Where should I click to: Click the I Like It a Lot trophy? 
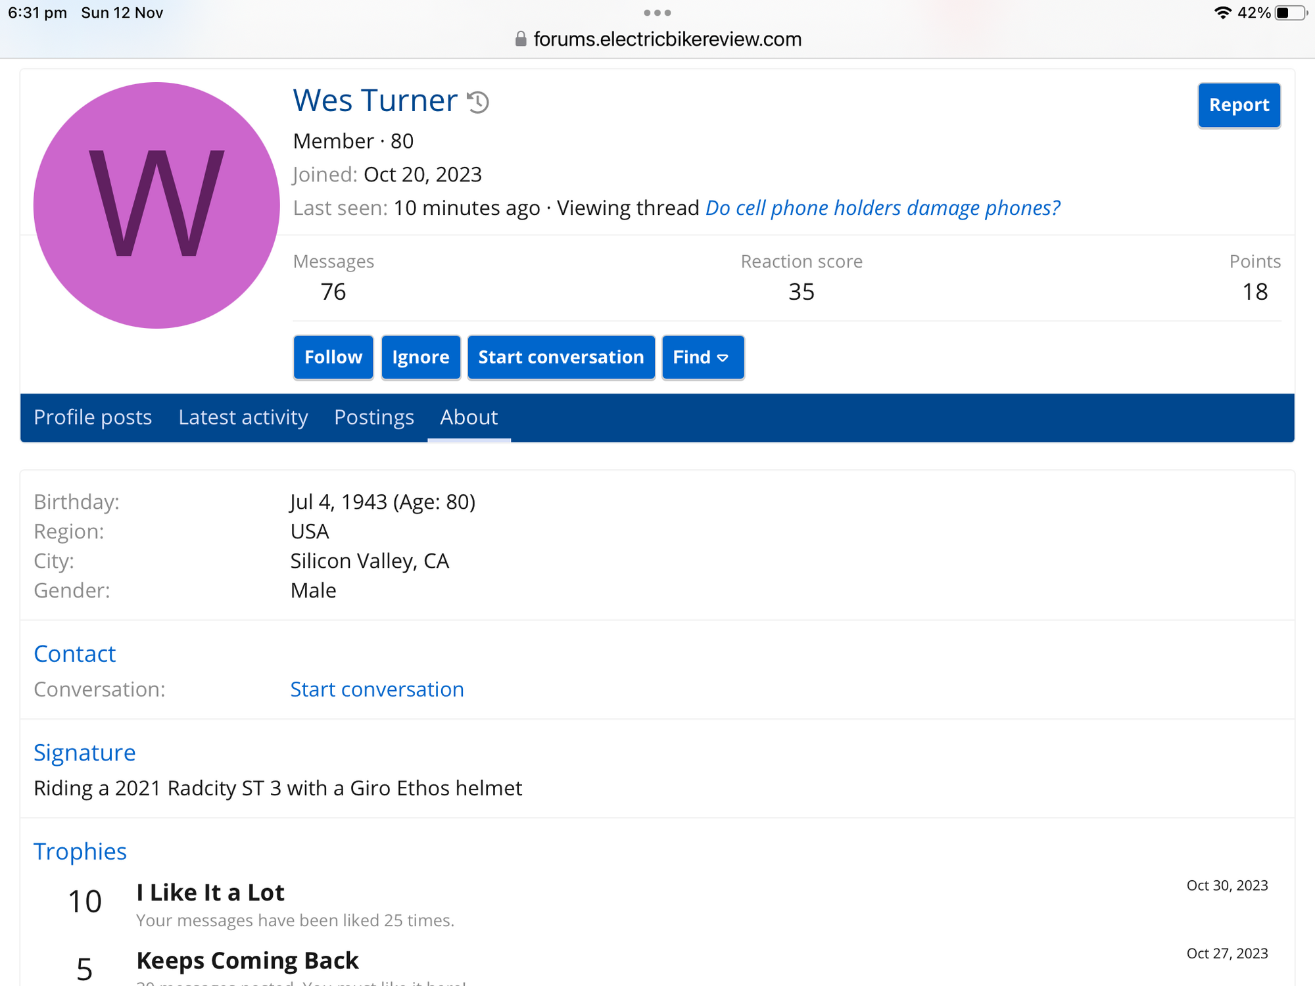(x=210, y=892)
